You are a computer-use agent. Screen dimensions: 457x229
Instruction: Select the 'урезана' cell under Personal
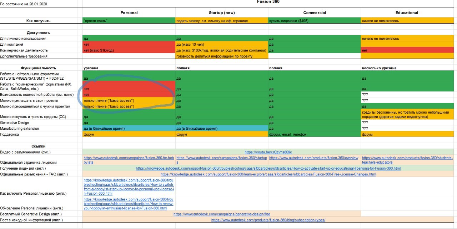(129, 68)
